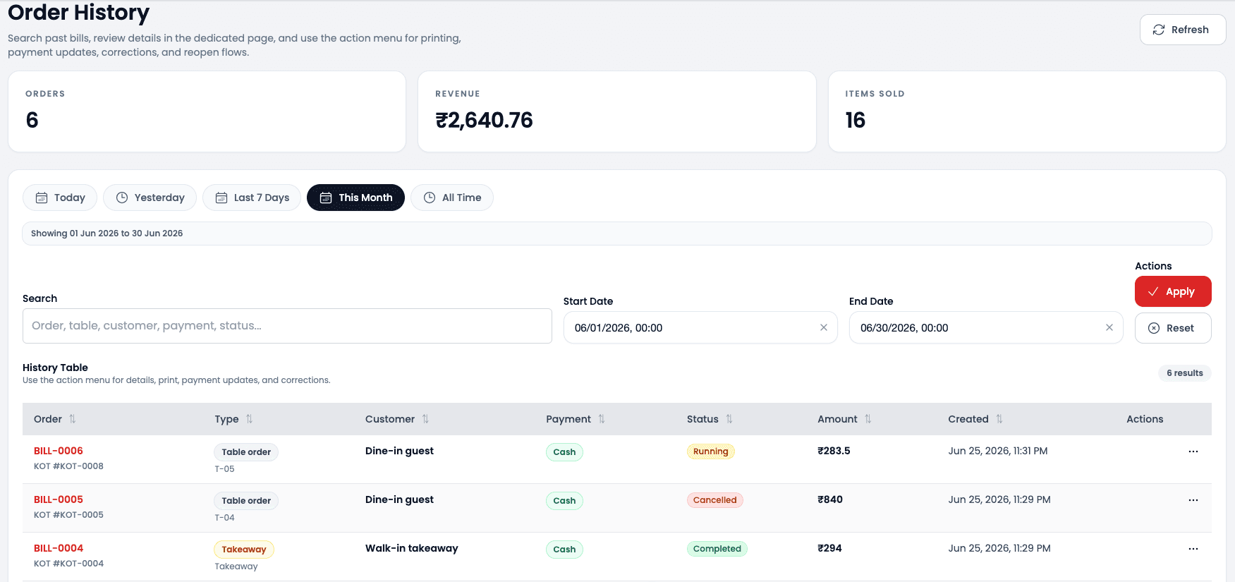Screen dimensions: 1235x582
Task: Click the Takeaway type badge
Action: tap(244, 550)
